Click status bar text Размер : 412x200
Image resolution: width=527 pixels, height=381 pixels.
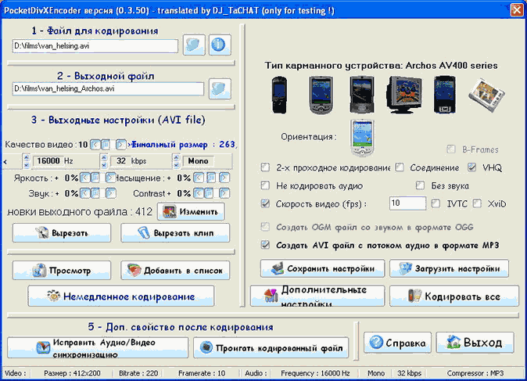tap(72, 373)
